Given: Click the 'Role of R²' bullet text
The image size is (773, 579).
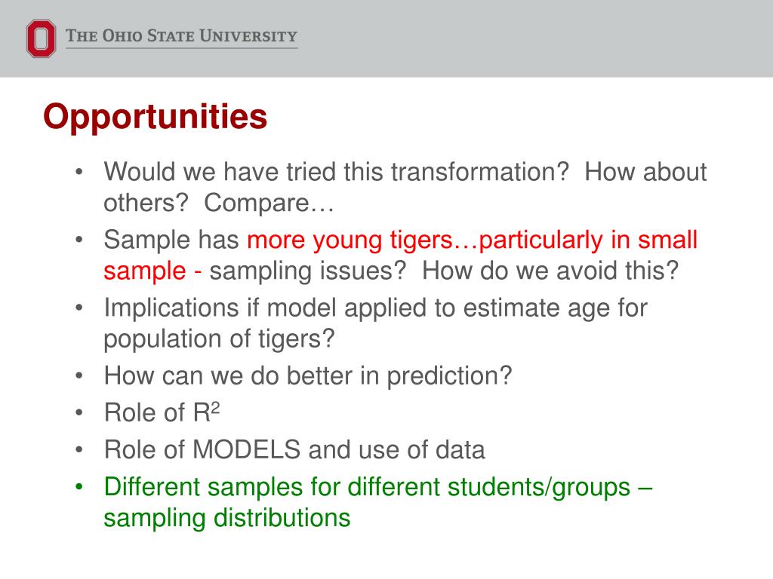Looking at the screenshot, I should [162, 412].
